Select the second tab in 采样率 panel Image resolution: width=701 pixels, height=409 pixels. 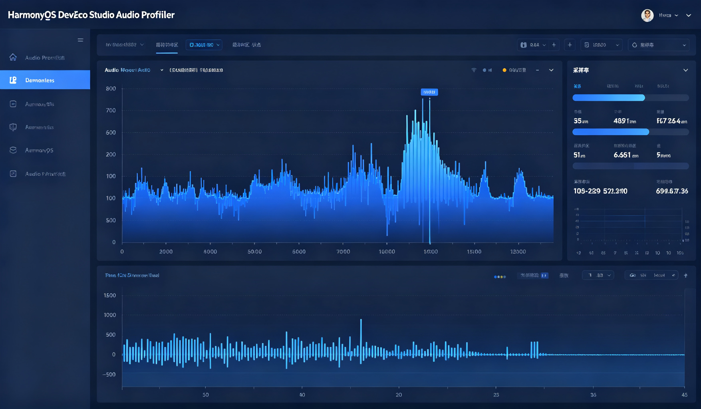[613, 86]
